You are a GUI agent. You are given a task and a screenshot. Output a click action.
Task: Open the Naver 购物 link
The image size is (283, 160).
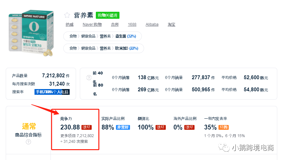[92, 24]
